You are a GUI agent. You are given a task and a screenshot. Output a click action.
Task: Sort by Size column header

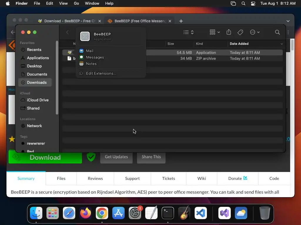[x=171, y=44]
